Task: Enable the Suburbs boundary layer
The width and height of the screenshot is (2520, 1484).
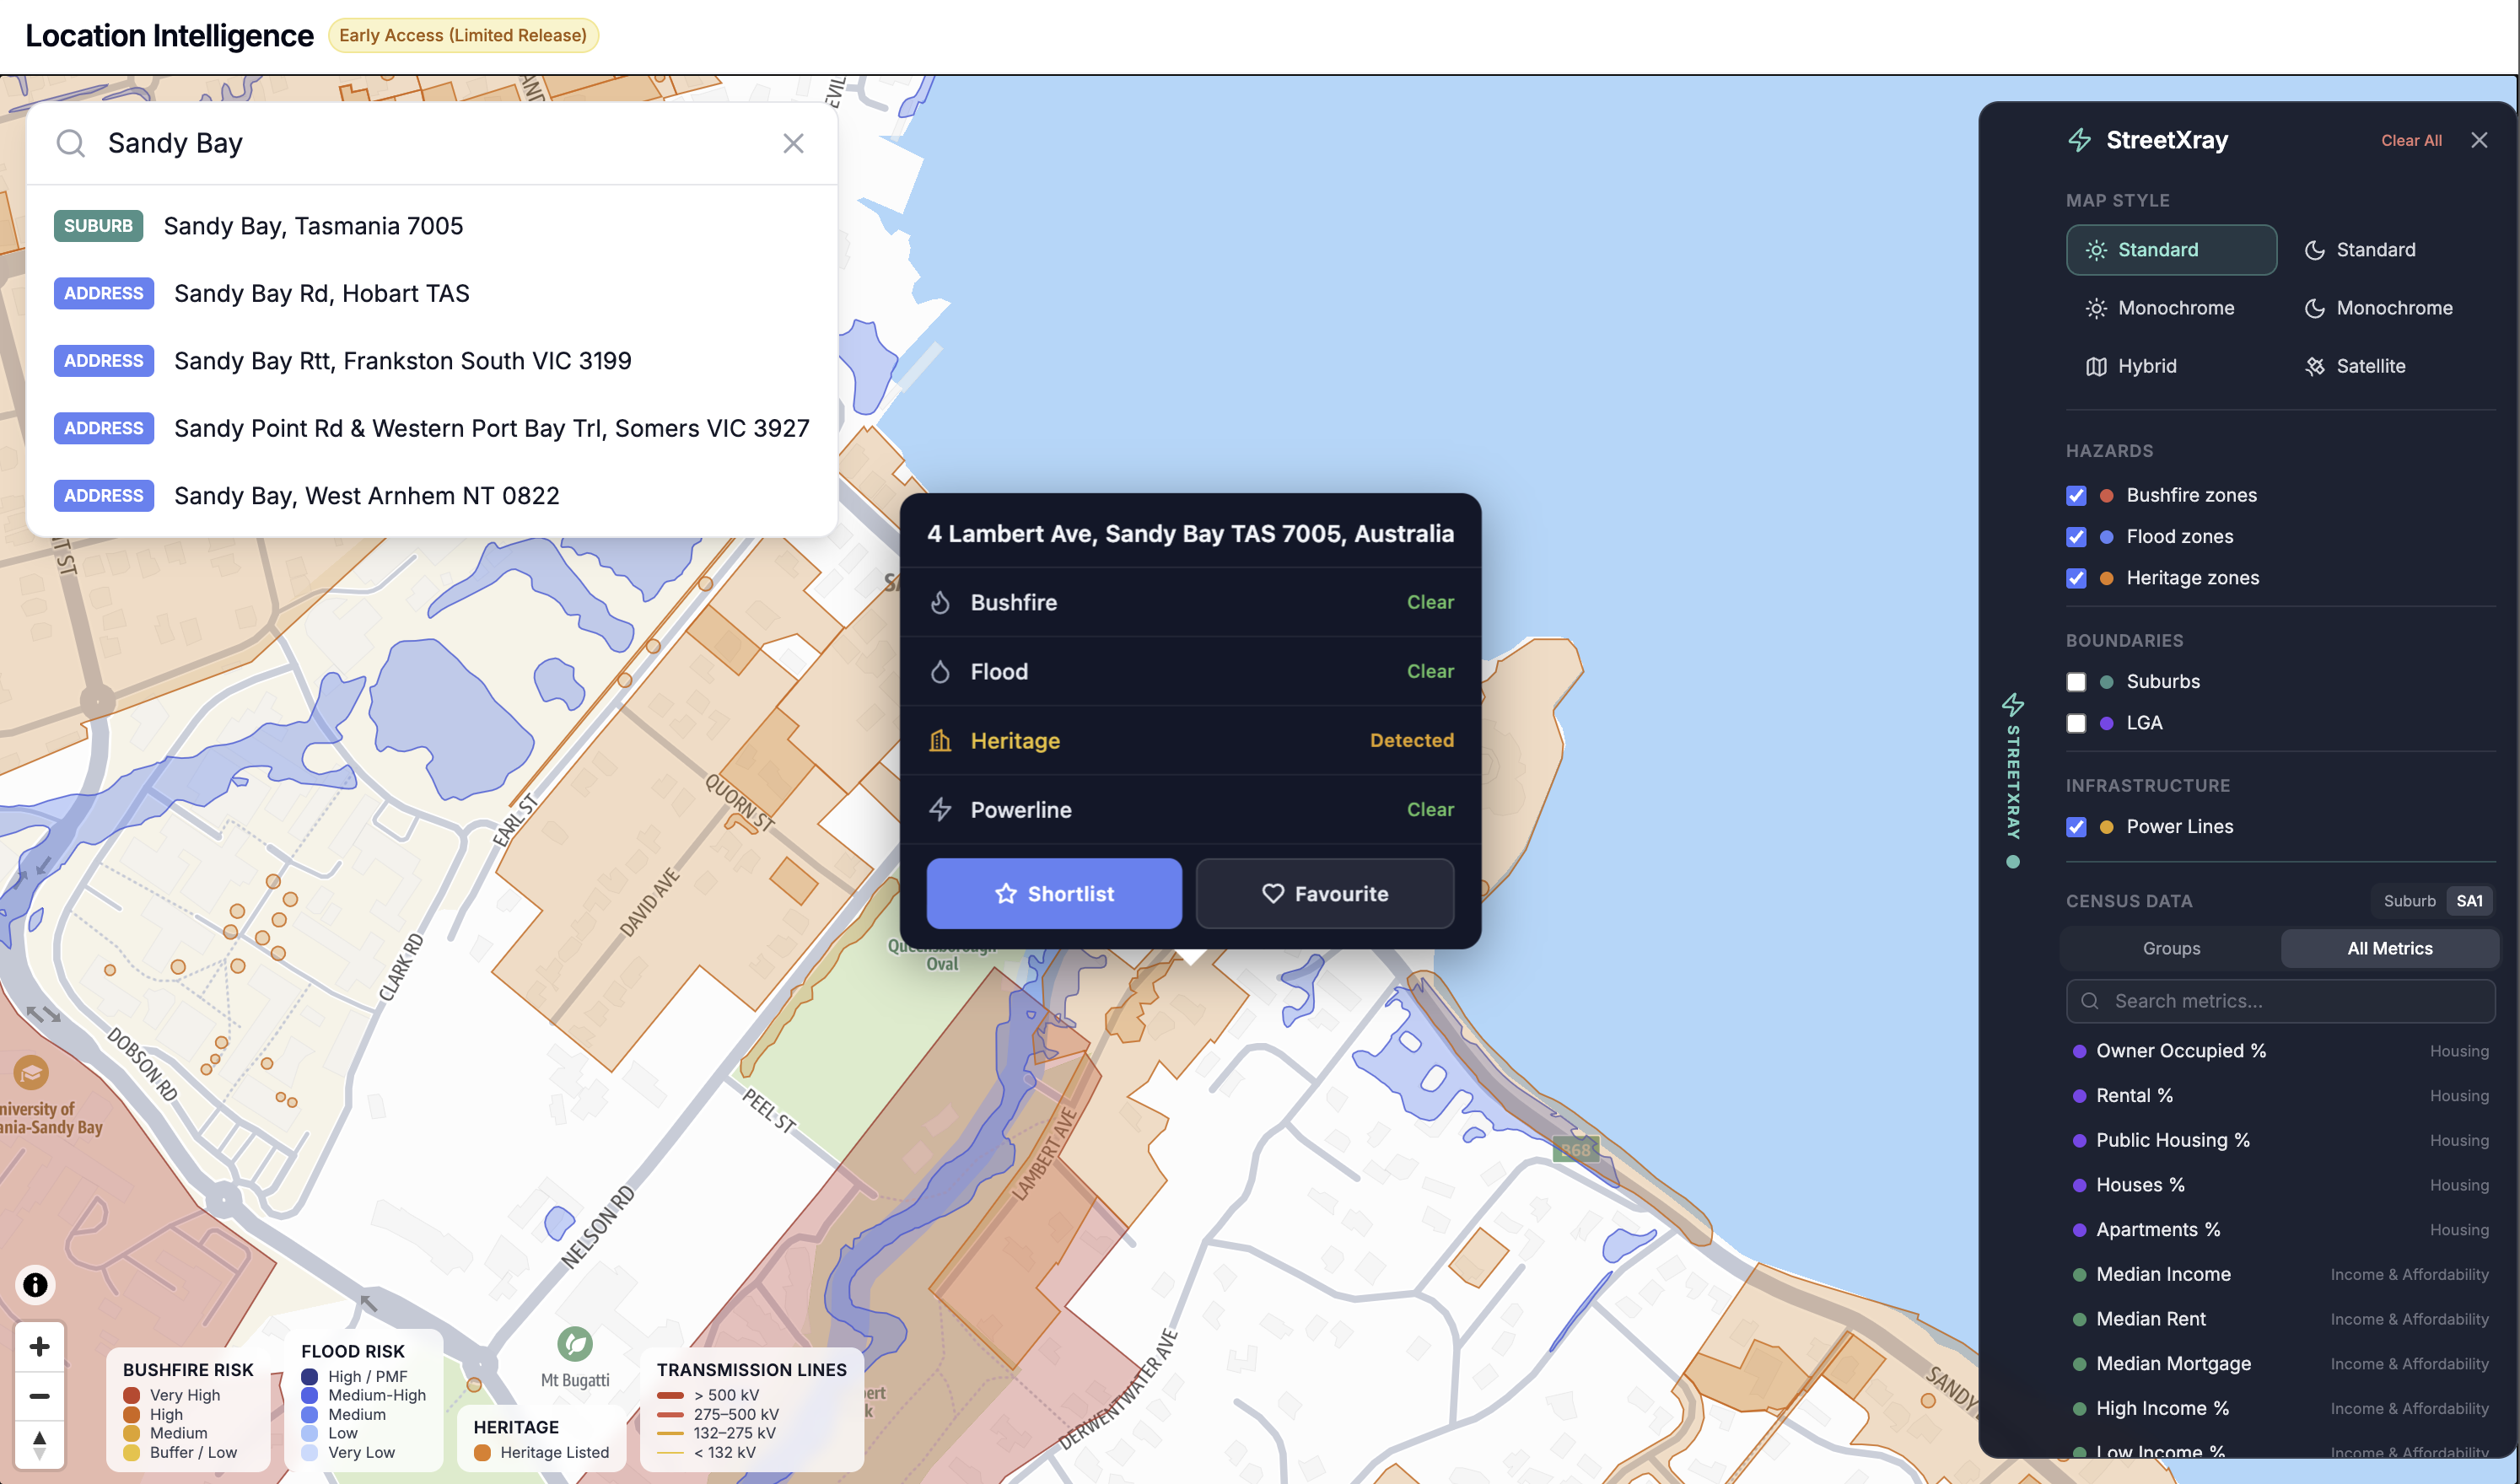Action: (2077, 681)
